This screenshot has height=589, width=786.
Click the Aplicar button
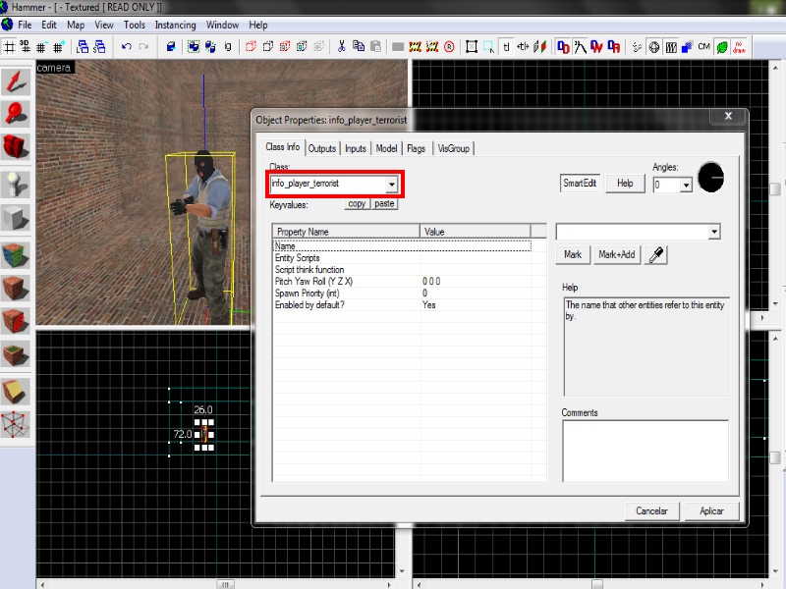click(711, 511)
